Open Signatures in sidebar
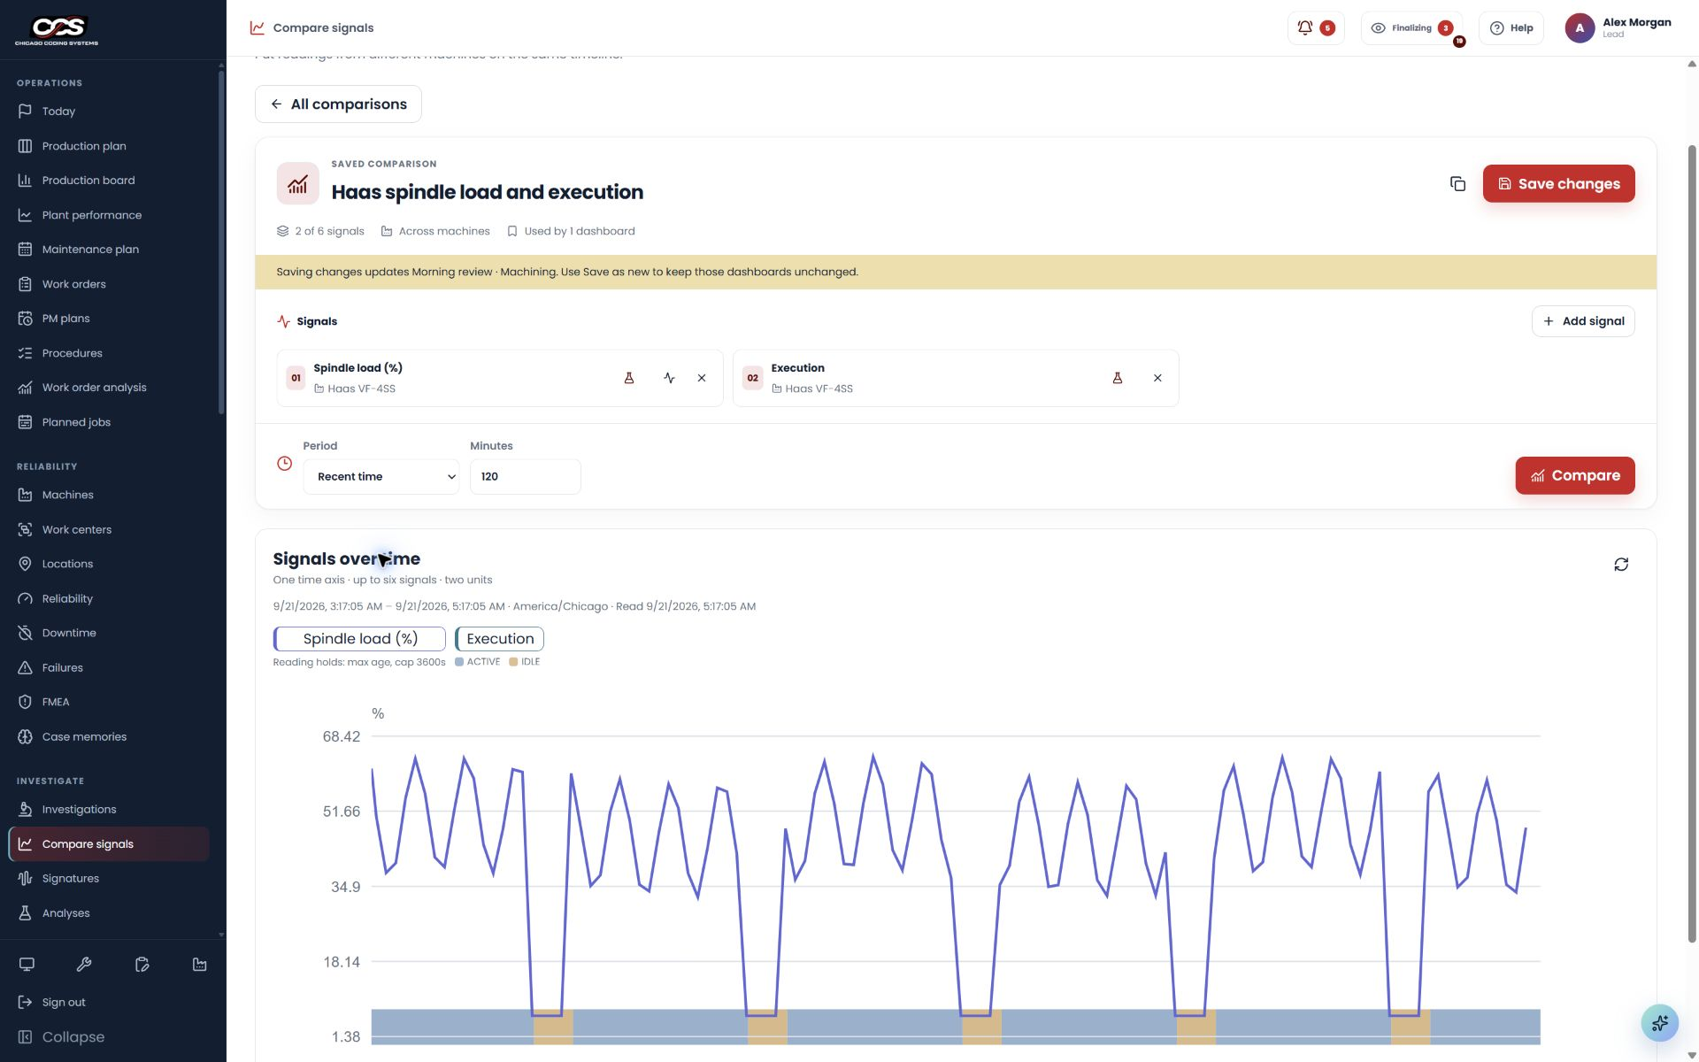 coord(108,879)
